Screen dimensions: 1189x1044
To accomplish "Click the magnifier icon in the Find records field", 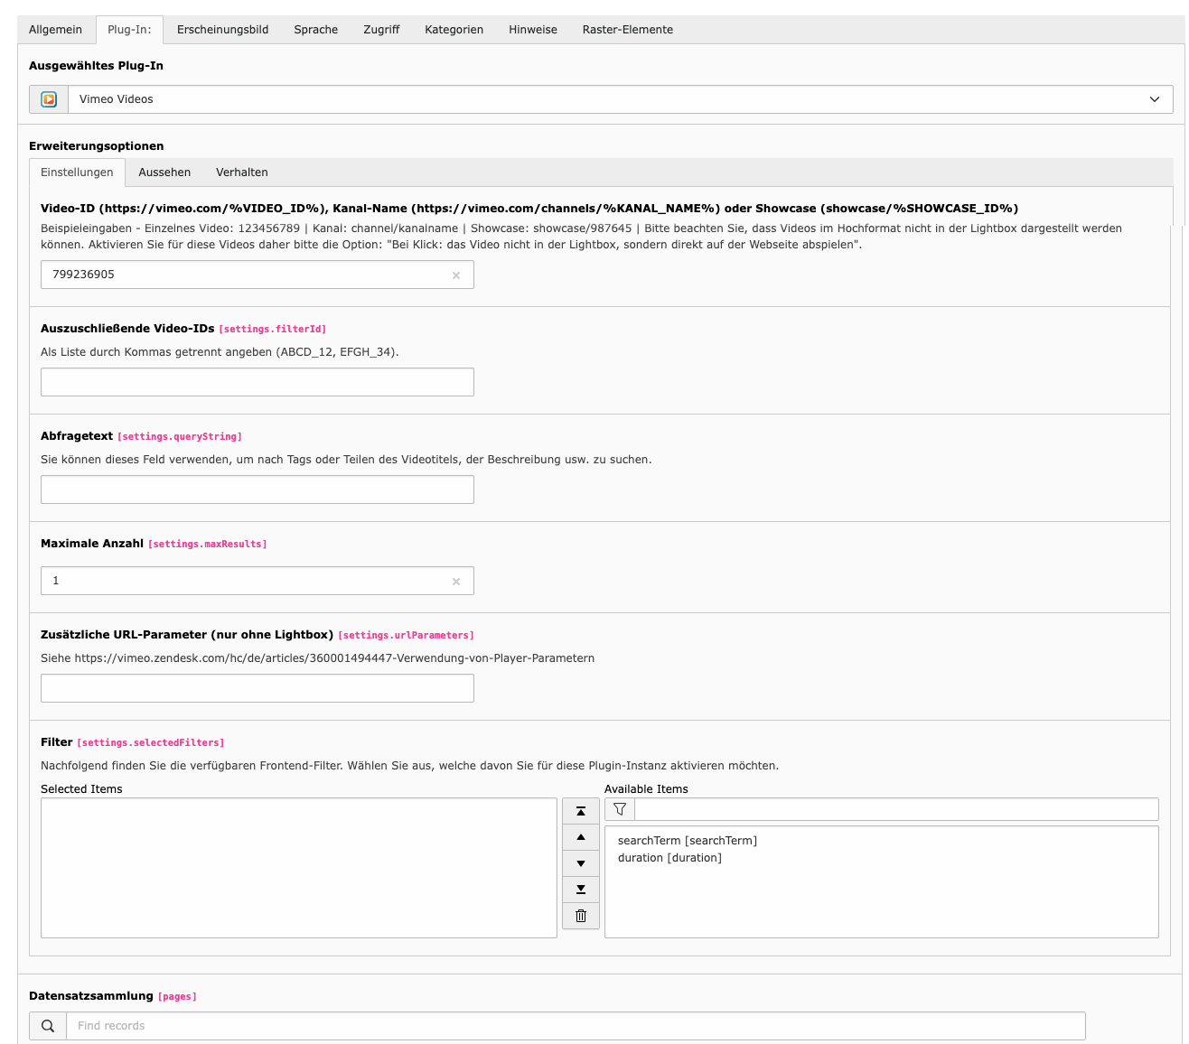I will pyautogui.click(x=47, y=1026).
